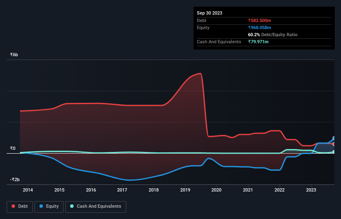341x219 pixels.
Task: Click the 60.2% Debt/Equity Ratio text
Action: [272, 35]
